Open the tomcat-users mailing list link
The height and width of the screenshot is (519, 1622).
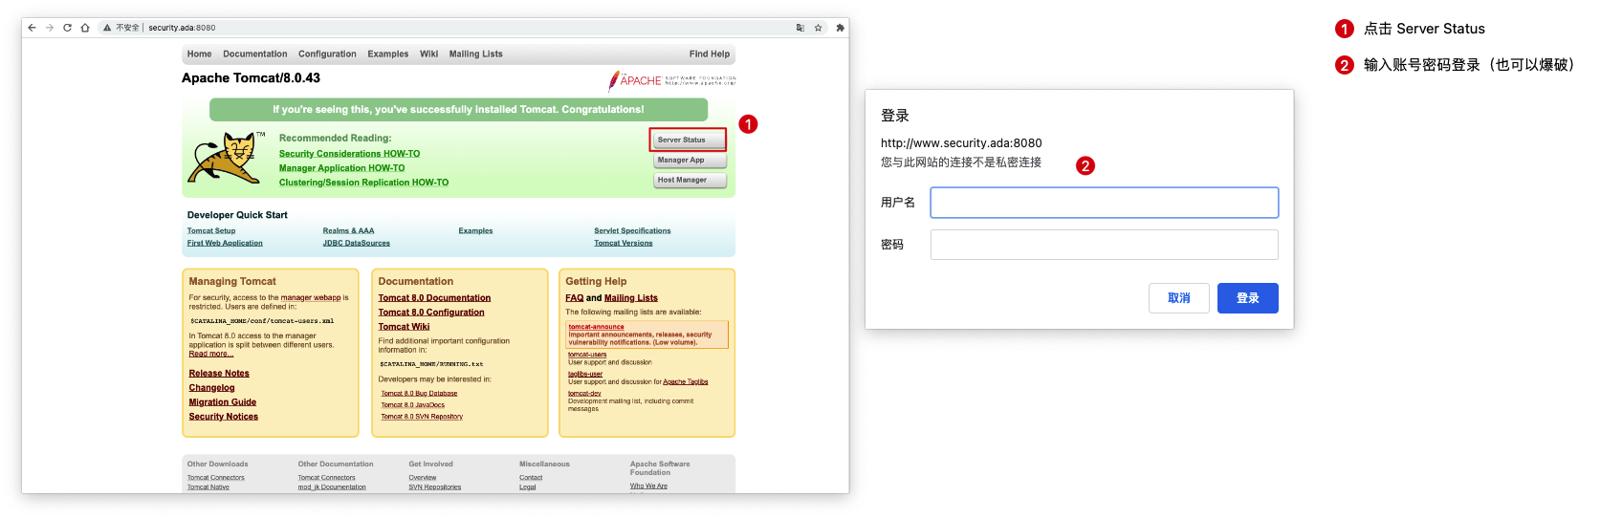click(x=587, y=355)
